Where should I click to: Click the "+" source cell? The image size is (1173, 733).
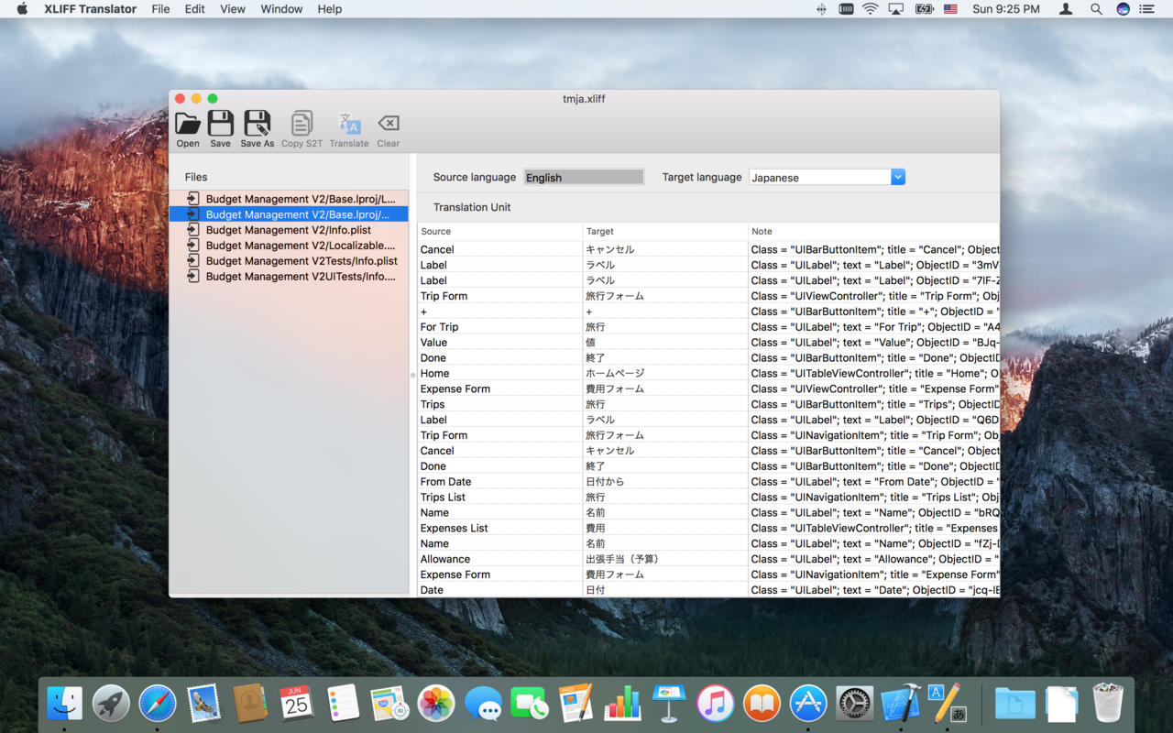499,312
